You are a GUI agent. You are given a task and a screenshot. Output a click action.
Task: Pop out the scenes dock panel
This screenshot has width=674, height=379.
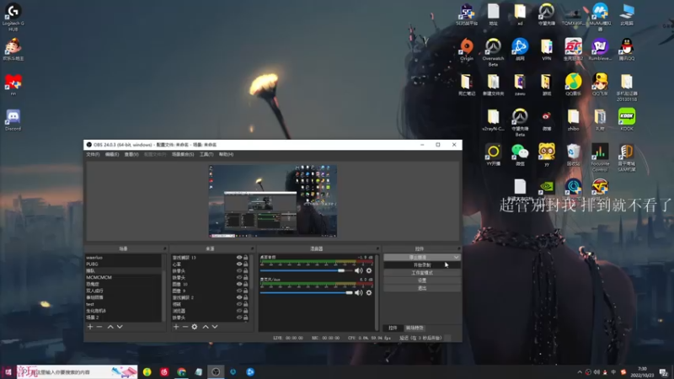[164, 248]
